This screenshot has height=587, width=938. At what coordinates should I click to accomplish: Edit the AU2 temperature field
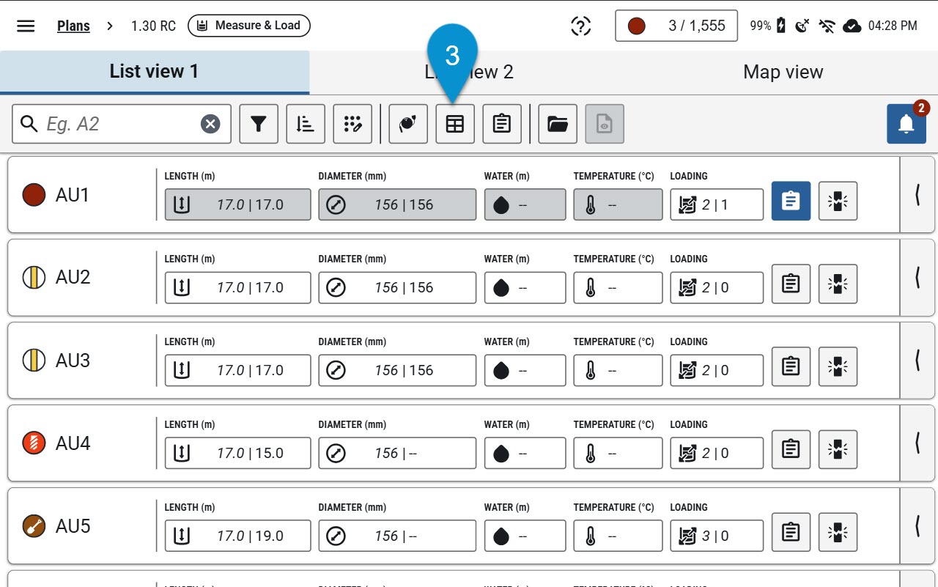click(x=618, y=287)
